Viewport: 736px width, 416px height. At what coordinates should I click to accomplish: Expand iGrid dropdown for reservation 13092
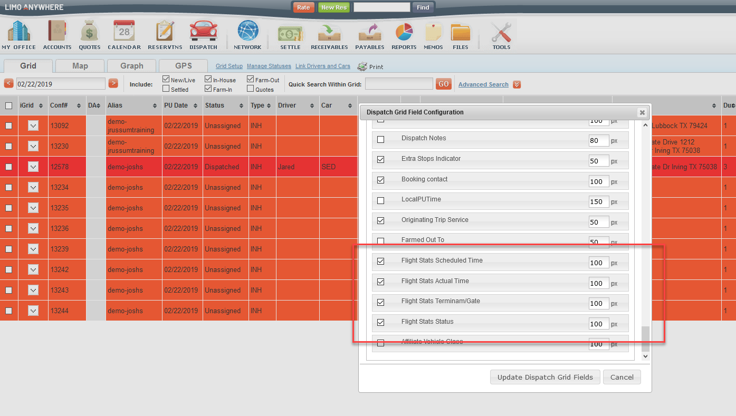pyautogui.click(x=33, y=125)
